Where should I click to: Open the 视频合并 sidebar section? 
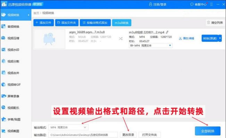point(16,73)
